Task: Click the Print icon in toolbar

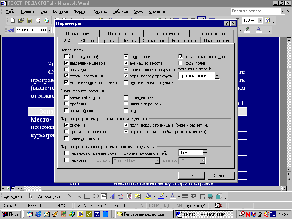Action: 38,20
